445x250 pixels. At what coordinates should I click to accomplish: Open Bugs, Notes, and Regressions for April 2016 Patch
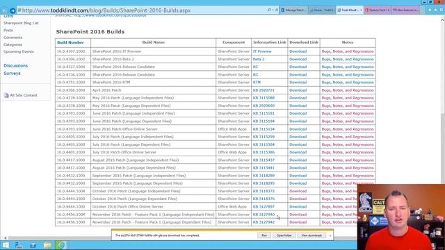coord(348,90)
